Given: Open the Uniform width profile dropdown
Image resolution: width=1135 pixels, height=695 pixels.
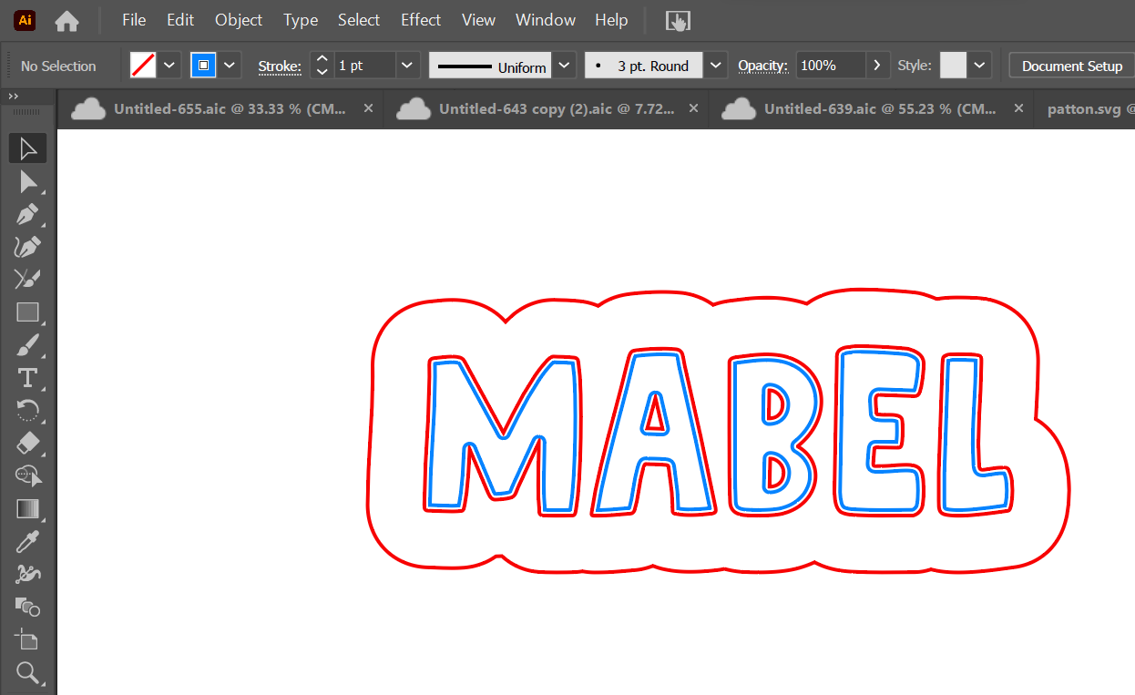Looking at the screenshot, I should click(565, 66).
